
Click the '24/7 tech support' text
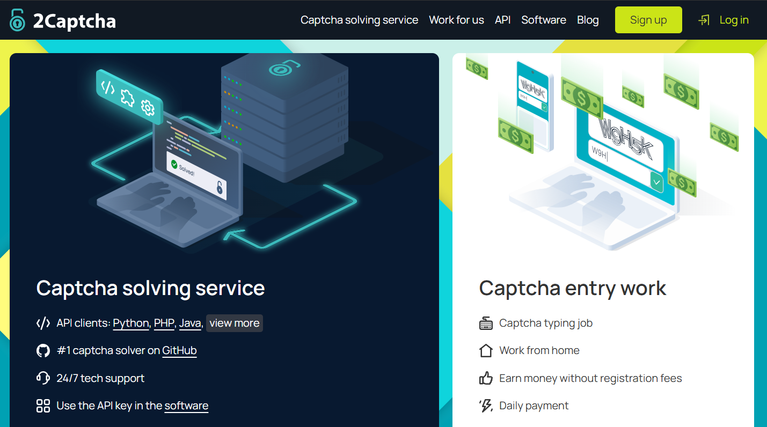pyautogui.click(x=100, y=378)
